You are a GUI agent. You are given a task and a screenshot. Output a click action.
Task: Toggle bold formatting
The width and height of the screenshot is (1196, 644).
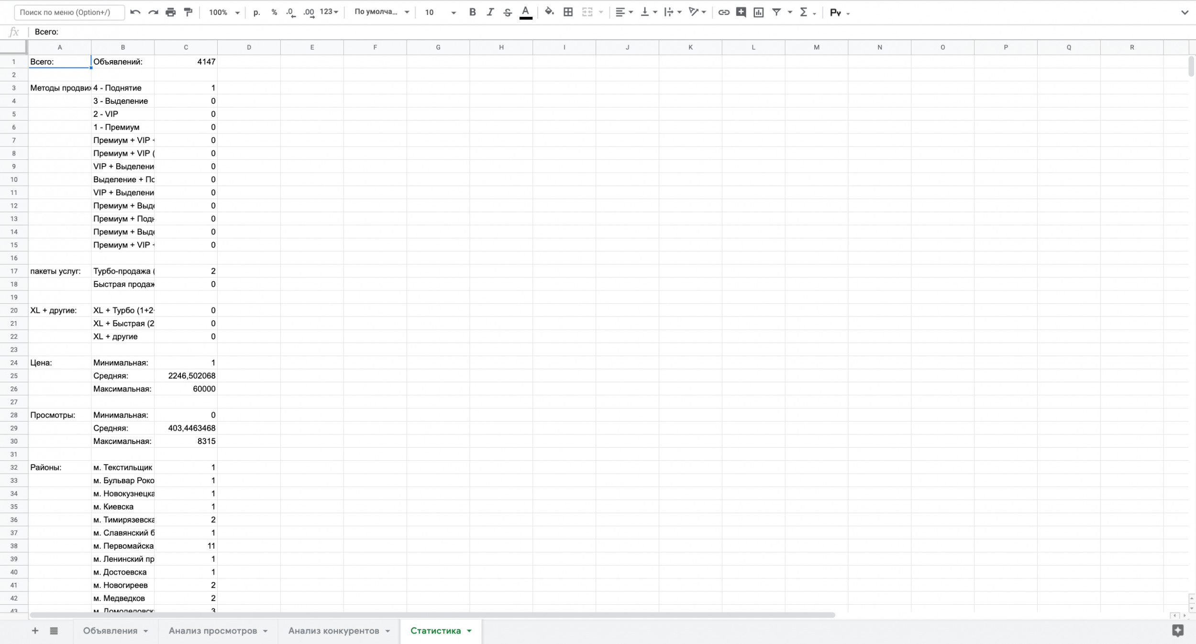472,12
